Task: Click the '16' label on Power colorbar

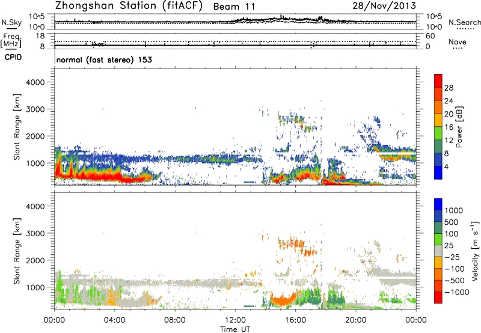Action: click(x=449, y=127)
